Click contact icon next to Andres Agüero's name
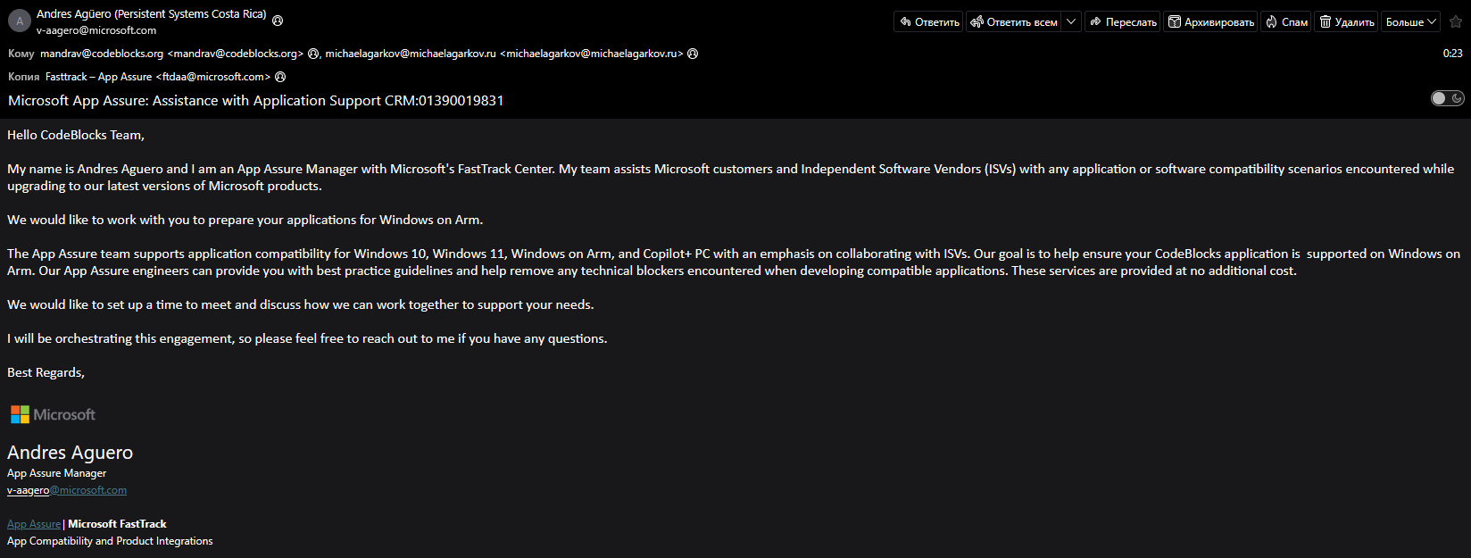The image size is (1471, 558). pos(278,21)
